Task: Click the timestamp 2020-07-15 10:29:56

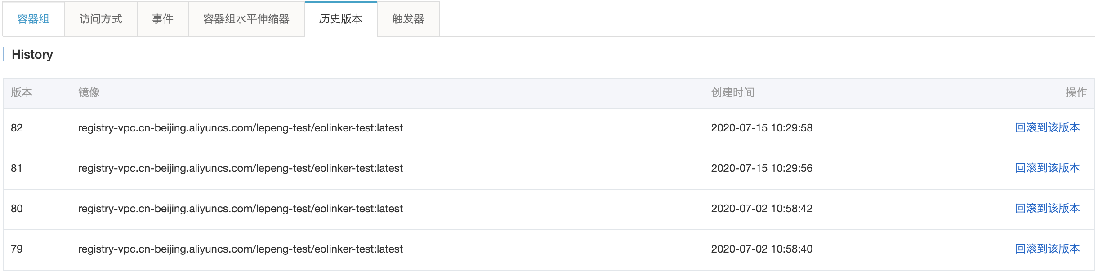Action: pos(762,168)
